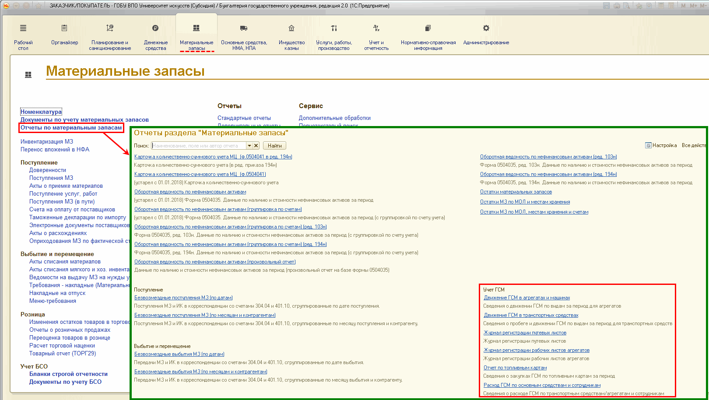709x400 pixels.
Task: Open the Все действия menu
Action: (x=694, y=145)
